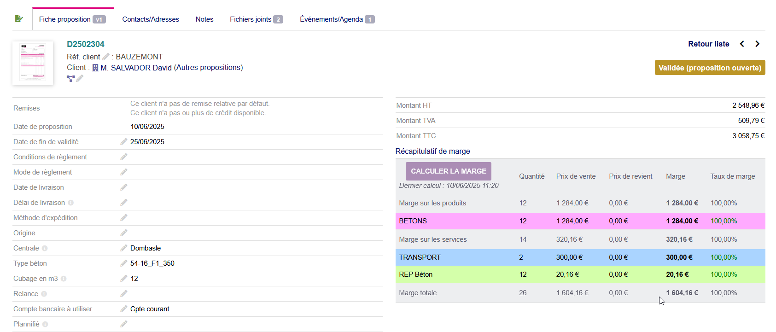Viewport: 776px width, 332px height.
Task: Go to previous proposal arrow
Action: click(x=742, y=44)
